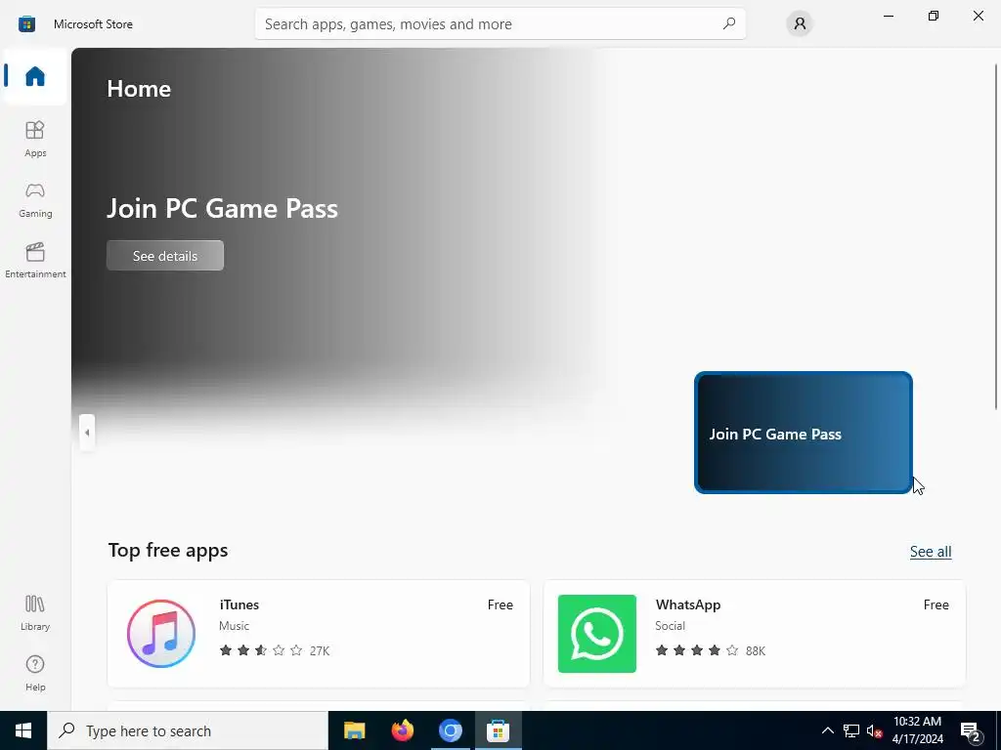Open See all top free apps
The image size is (1001, 750).
pyautogui.click(x=931, y=552)
